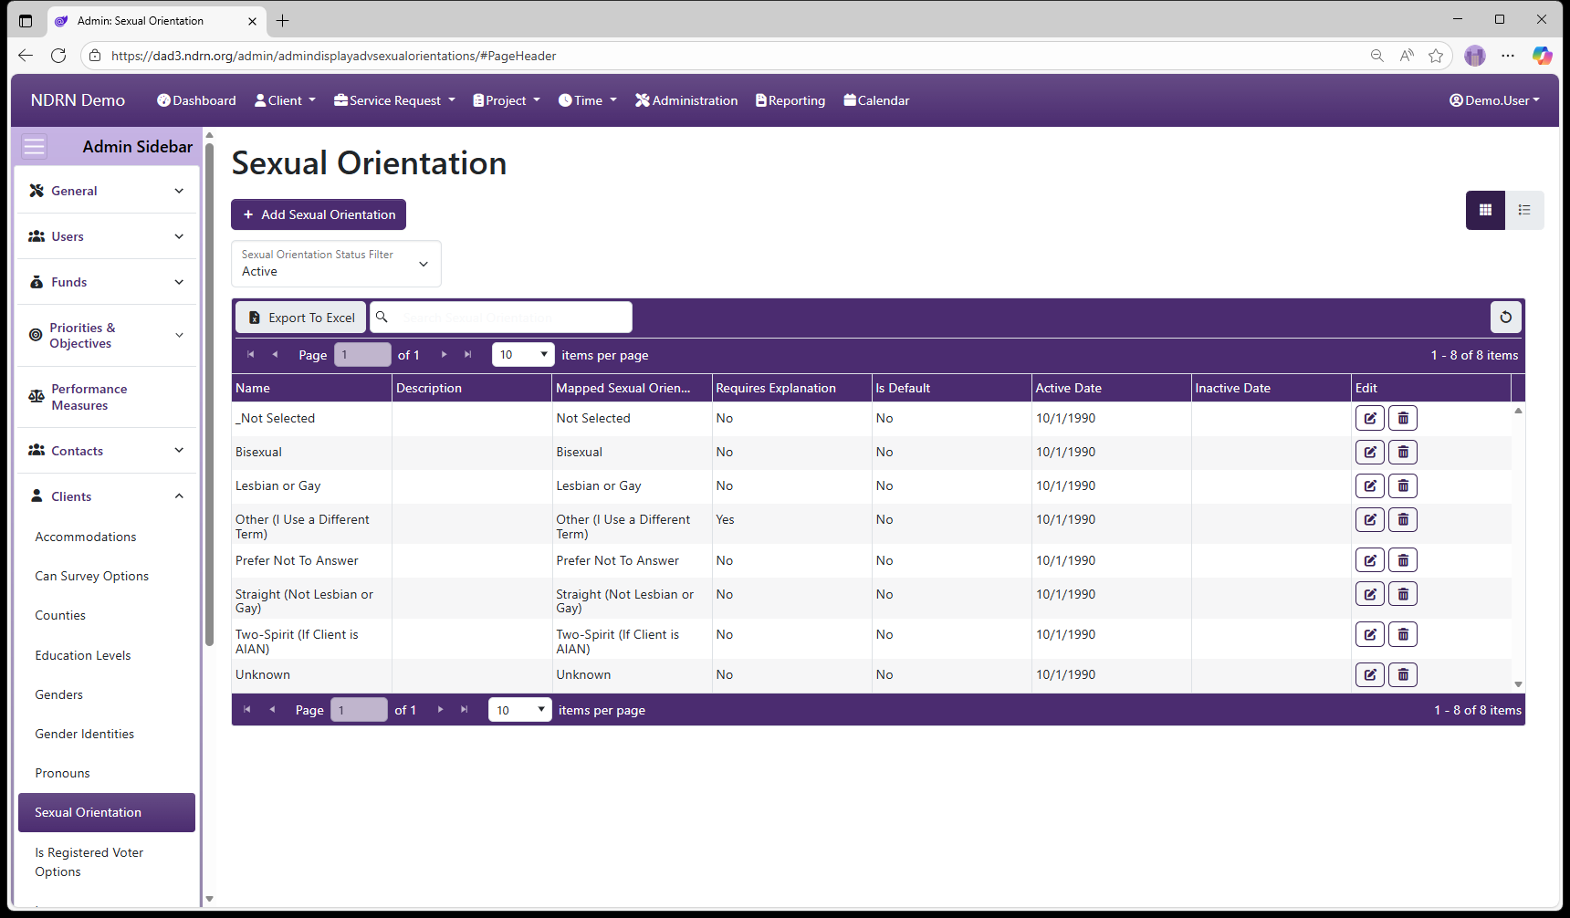Go to first page in top pager
The height and width of the screenshot is (918, 1570).
click(x=251, y=355)
